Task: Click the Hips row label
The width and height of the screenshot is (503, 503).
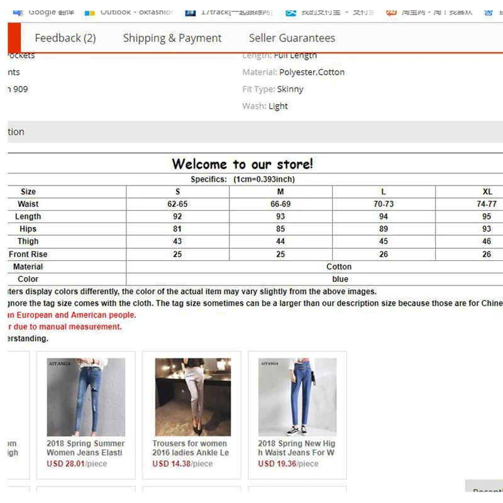Action: pyautogui.click(x=28, y=229)
